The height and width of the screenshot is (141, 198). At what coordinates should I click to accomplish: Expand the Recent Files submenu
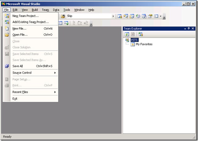click(x=34, y=92)
